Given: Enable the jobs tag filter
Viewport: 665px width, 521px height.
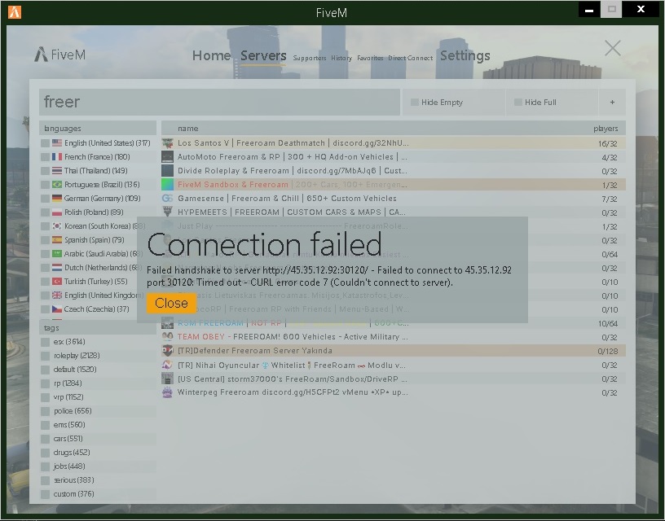Looking at the screenshot, I should 98,466.
